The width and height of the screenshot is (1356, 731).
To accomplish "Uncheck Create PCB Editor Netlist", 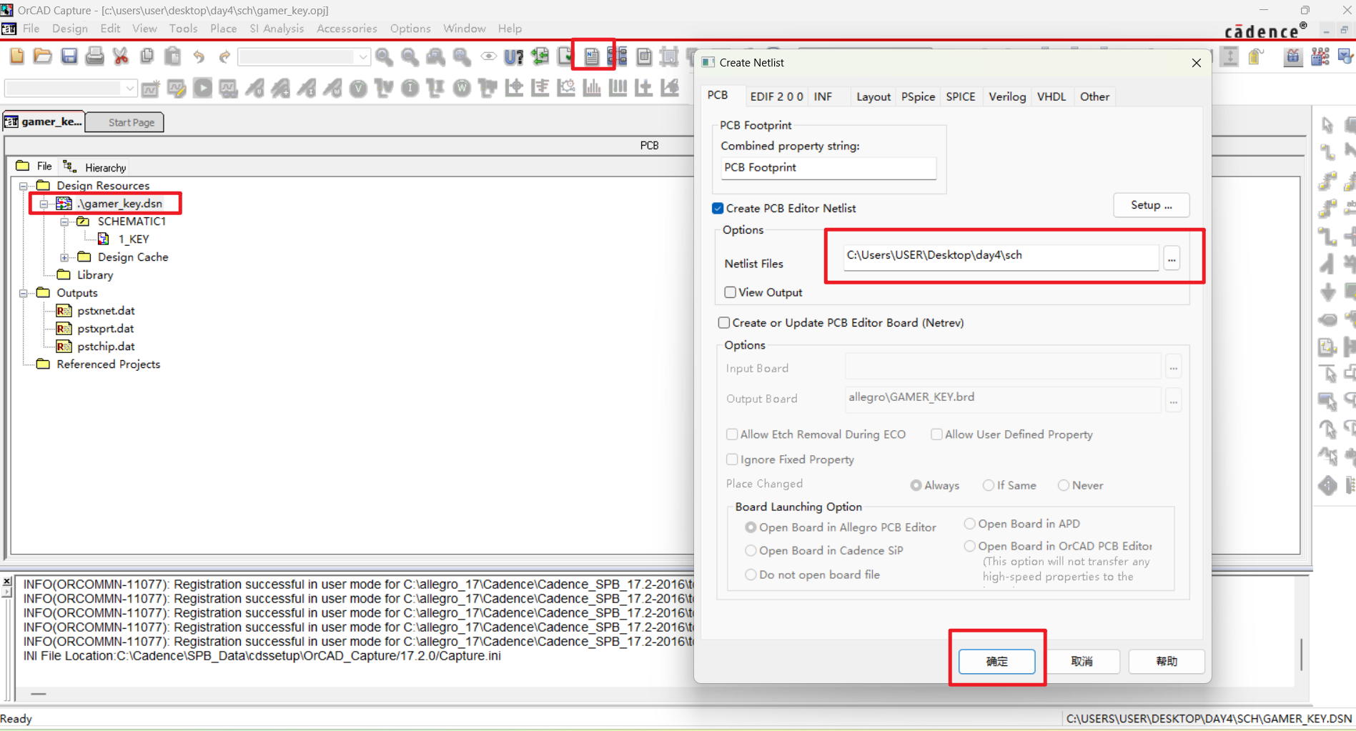I will coord(718,208).
